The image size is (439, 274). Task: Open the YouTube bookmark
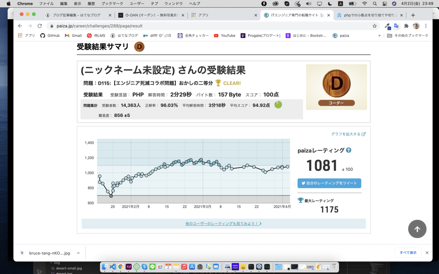coord(224,35)
